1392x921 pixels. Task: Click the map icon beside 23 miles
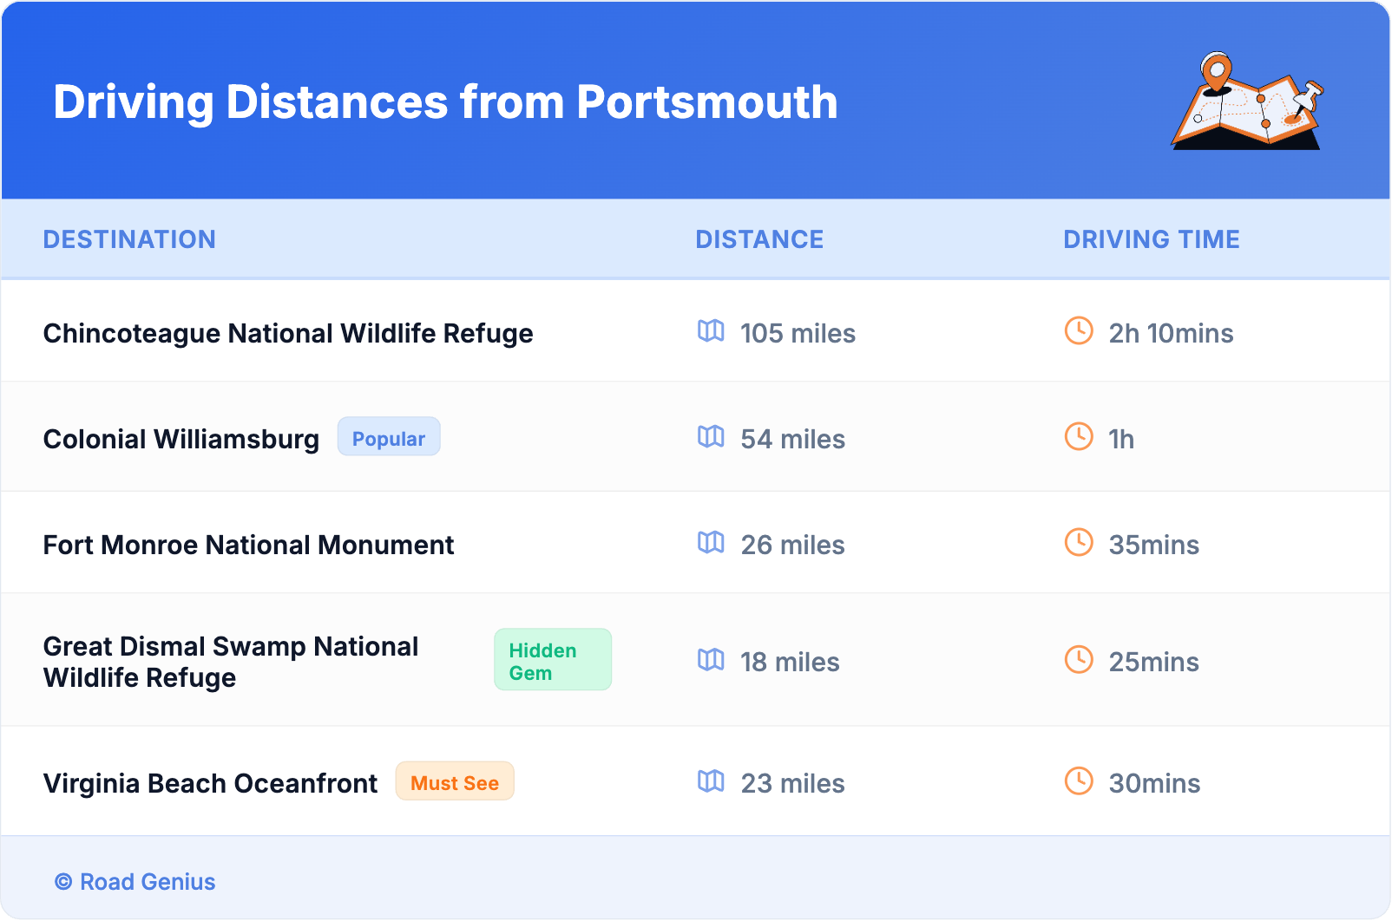711,781
